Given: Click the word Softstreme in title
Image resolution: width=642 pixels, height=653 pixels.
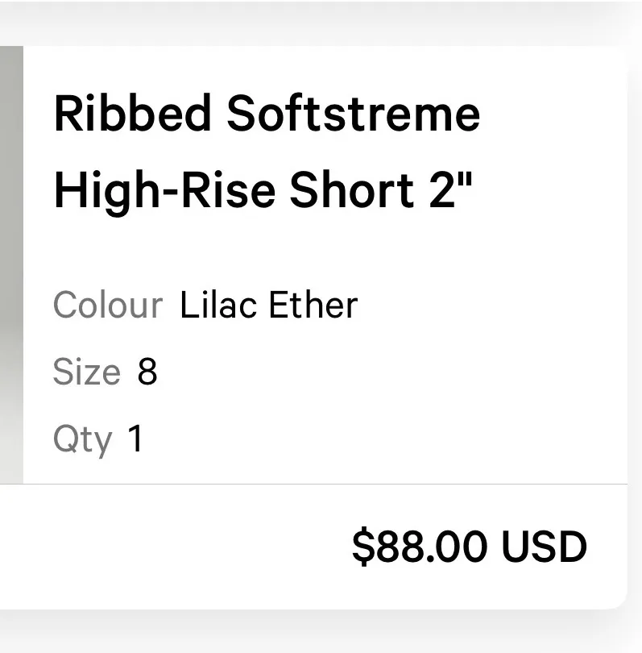Looking at the screenshot, I should [354, 114].
